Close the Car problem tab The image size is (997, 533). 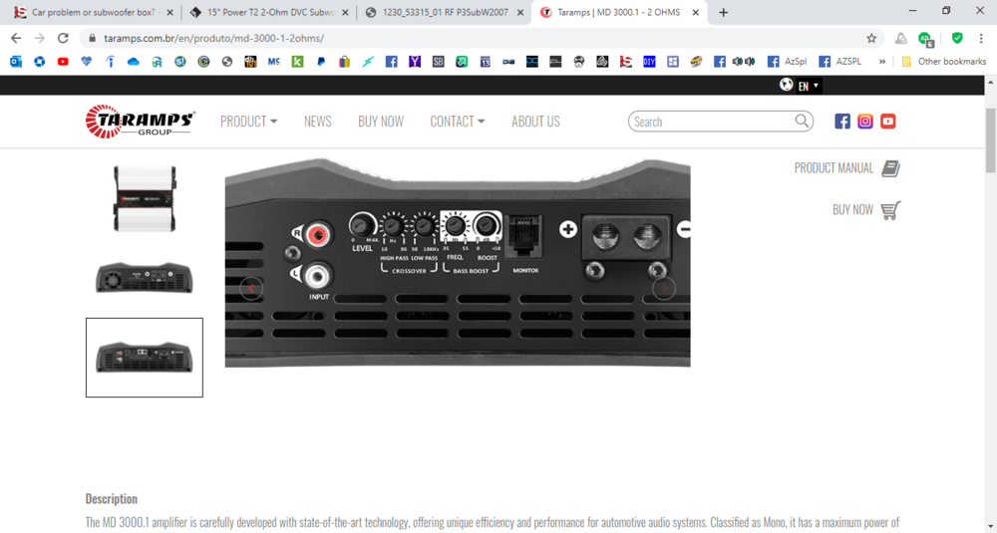tap(169, 12)
